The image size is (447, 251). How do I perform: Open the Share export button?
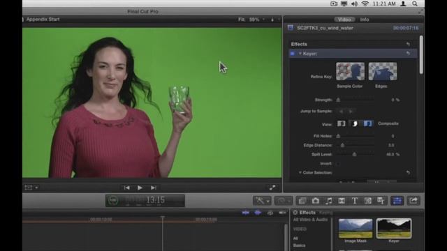[413, 201]
